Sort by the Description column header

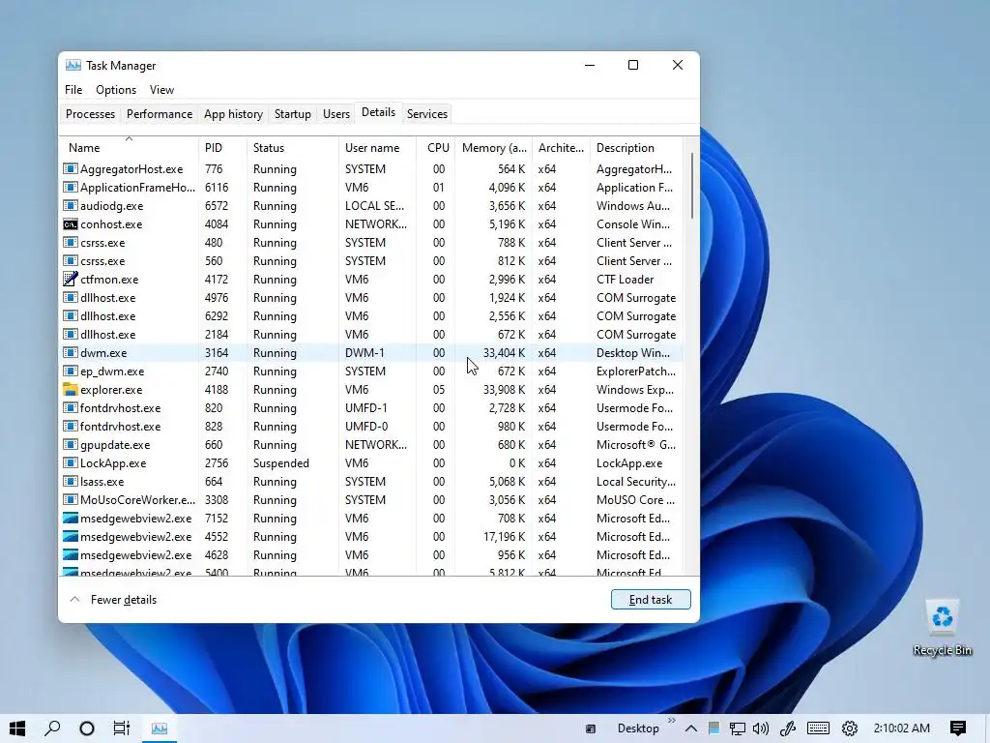click(636, 147)
